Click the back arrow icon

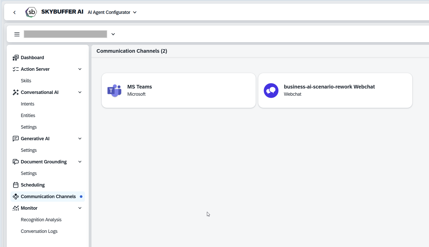tap(14, 12)
